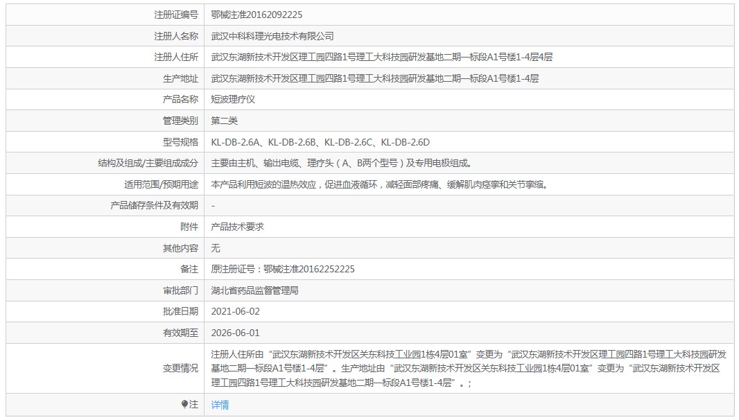Click the 注册证编号 label
The width and height of the screenshot is (739, 420).
[x=176, y=15]
